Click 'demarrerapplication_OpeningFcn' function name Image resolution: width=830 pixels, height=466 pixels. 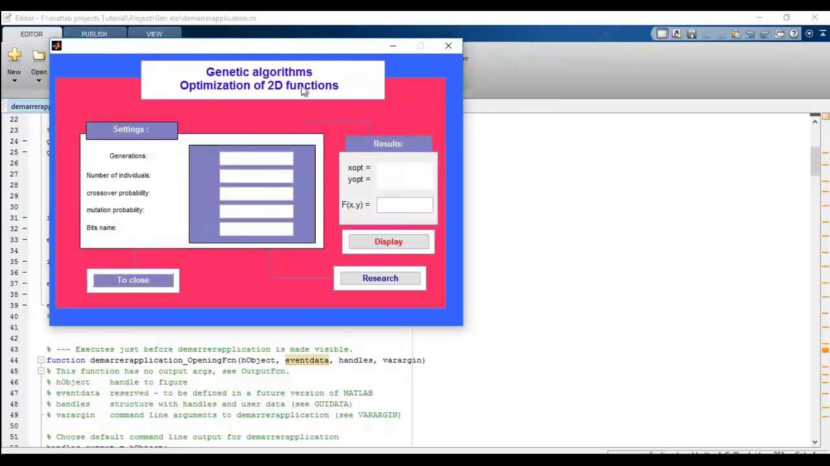pos(163,360)
